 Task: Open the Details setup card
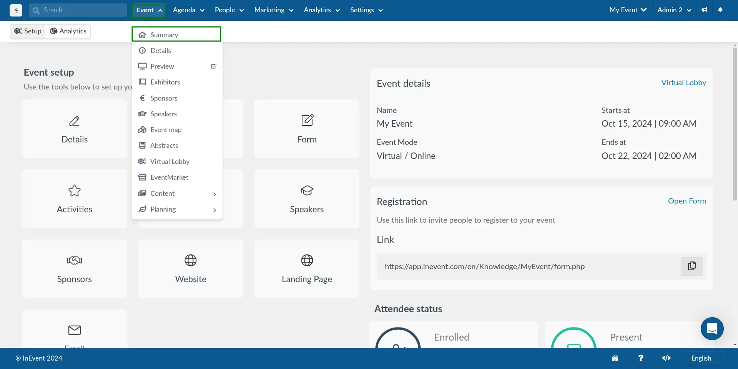coord(75,129)
